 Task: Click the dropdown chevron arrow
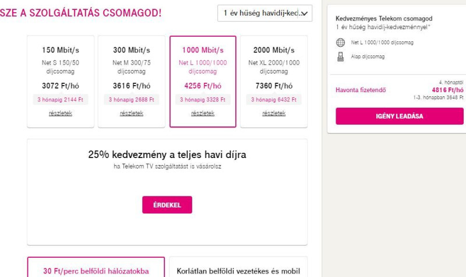(304, 13)
